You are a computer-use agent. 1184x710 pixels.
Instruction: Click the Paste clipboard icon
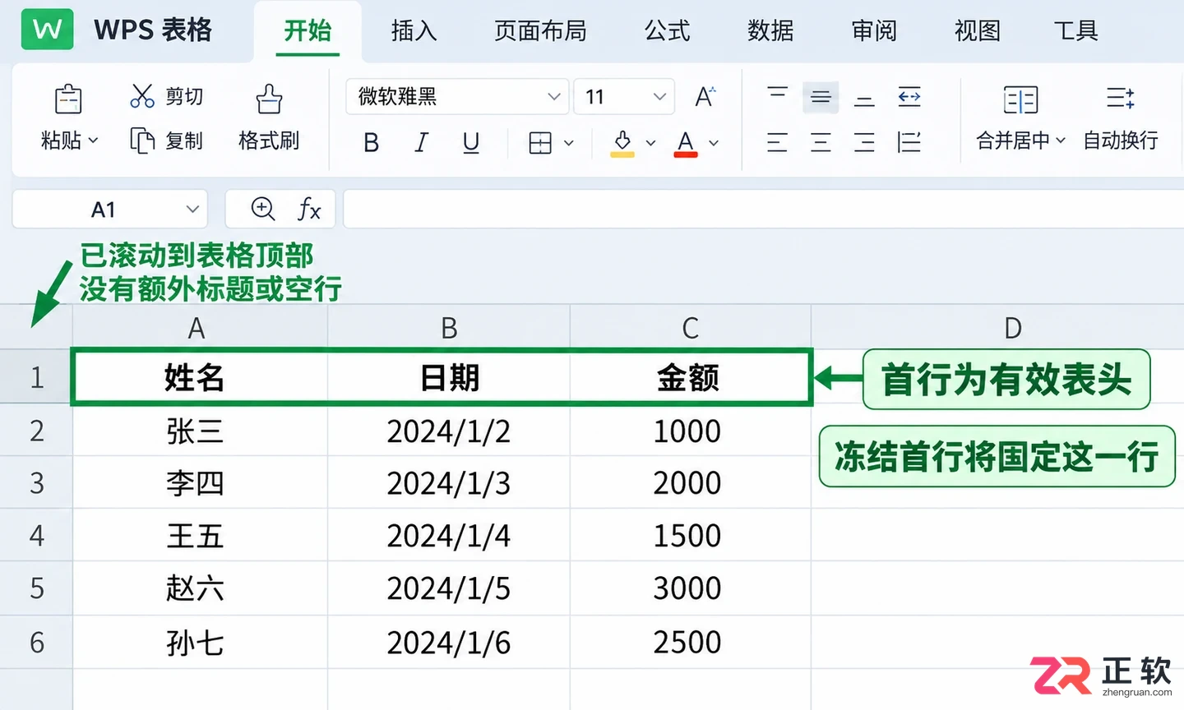[x=68, y=99]
